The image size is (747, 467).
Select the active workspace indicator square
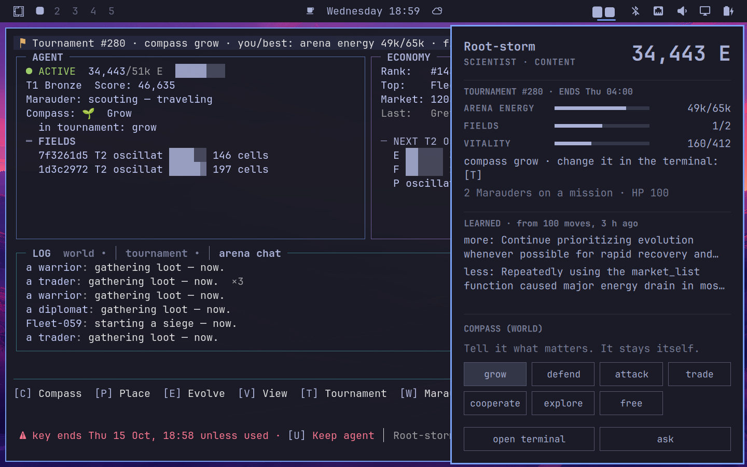pyautogui.click(x=40, y=11)
